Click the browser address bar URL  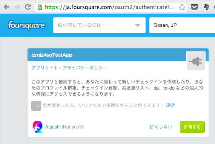click(110, 7)
